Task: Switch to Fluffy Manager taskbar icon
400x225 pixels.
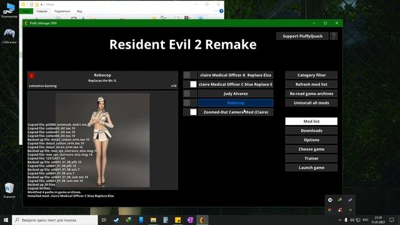Action: (202, 220)
